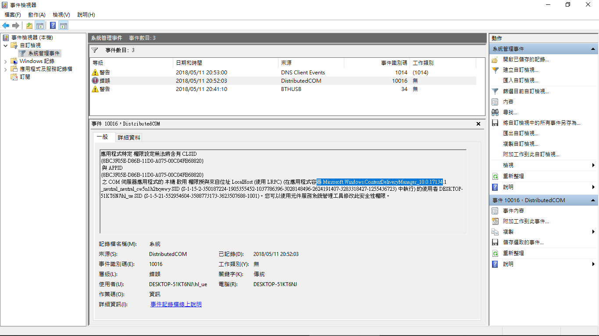Open the 檢視(V) menu
The image size is (599, 336).
click(61, 15)
